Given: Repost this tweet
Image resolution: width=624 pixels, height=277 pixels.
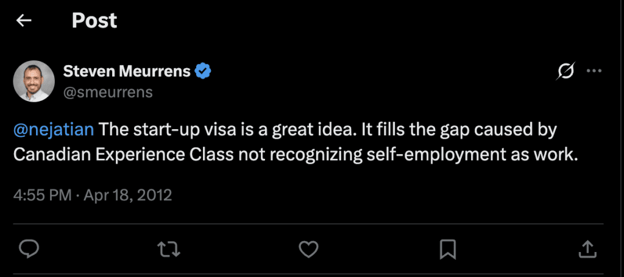Looking at the screenshot, I should click(166, 248).
